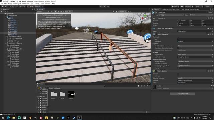This screenshot has height=120, width=214.
Task: Click the Add Component button
Action: pyautogui.click(x=183, y=94)
